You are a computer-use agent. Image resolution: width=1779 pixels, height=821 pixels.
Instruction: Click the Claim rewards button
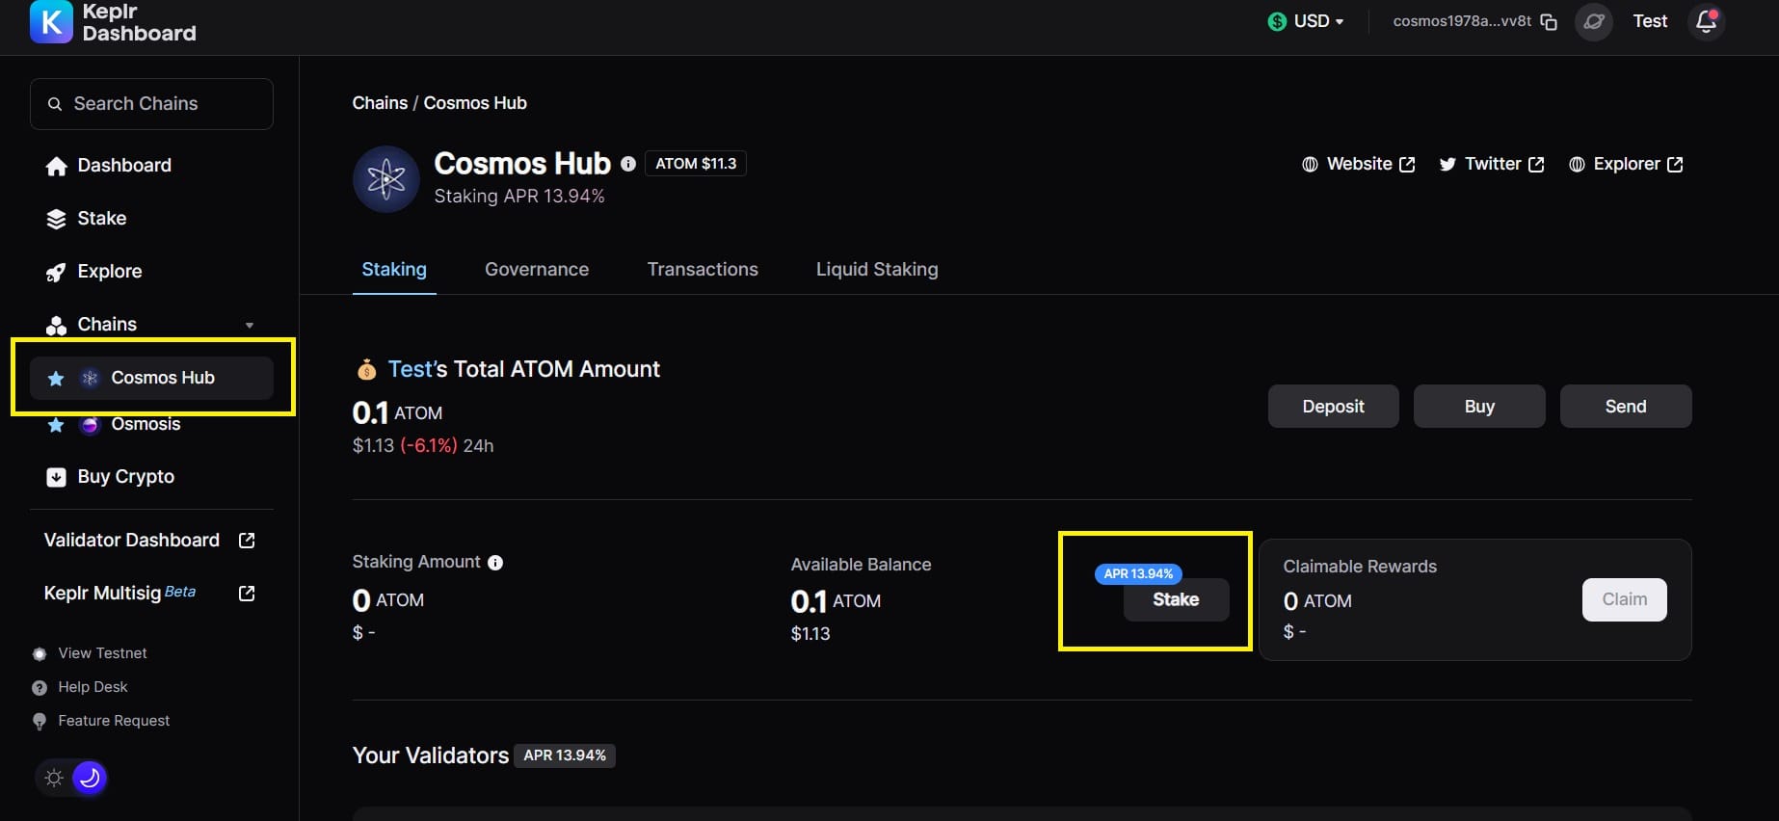1625,599
